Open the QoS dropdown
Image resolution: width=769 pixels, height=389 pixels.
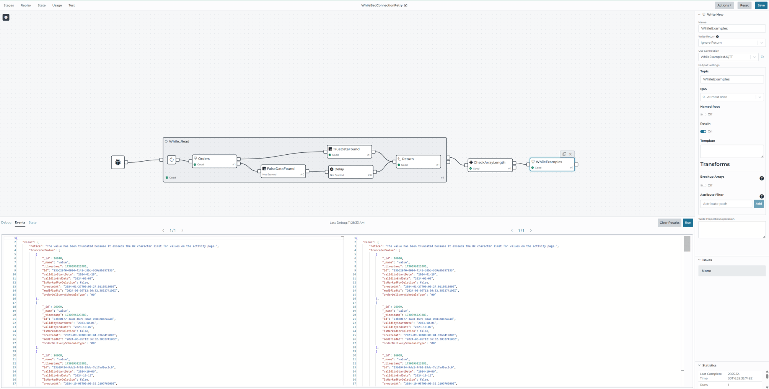point(760,97)
